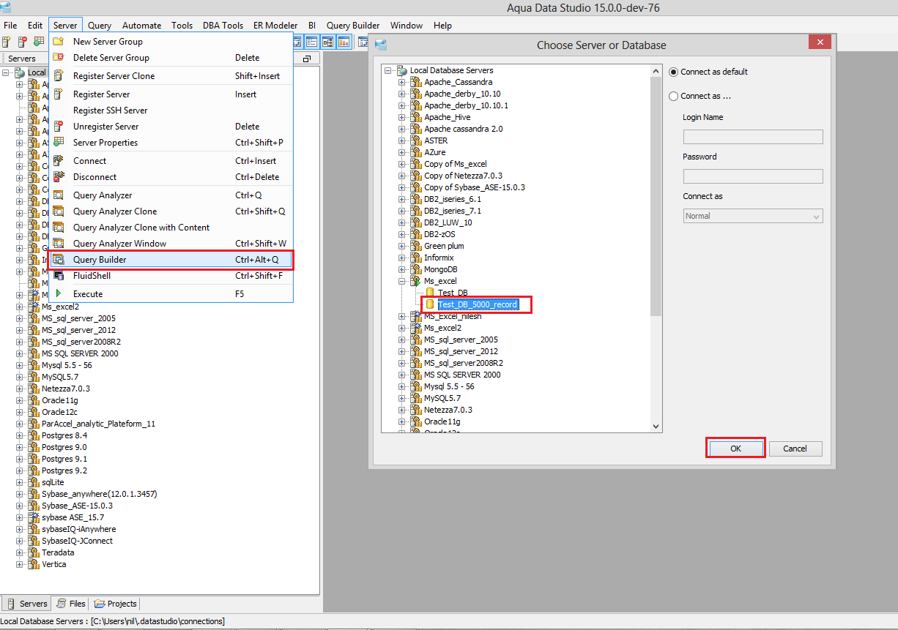Open the DBA Tools menu
The image size is (898, 630).
[223, 25]
